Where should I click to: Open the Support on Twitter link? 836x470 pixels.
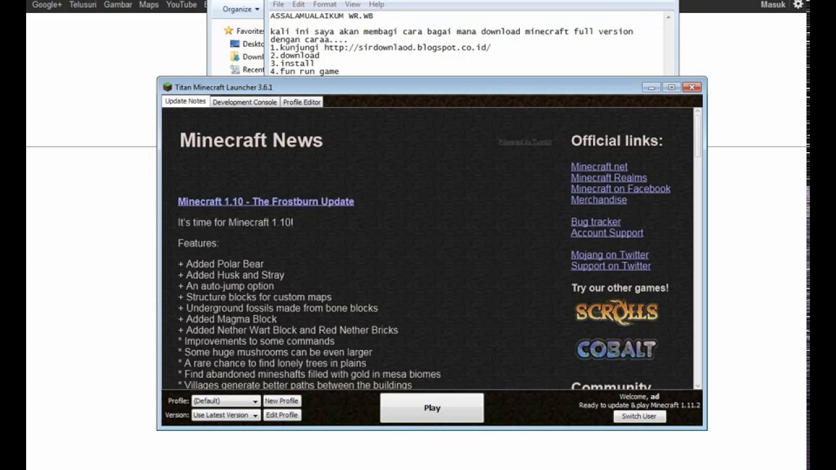[611, 266]
